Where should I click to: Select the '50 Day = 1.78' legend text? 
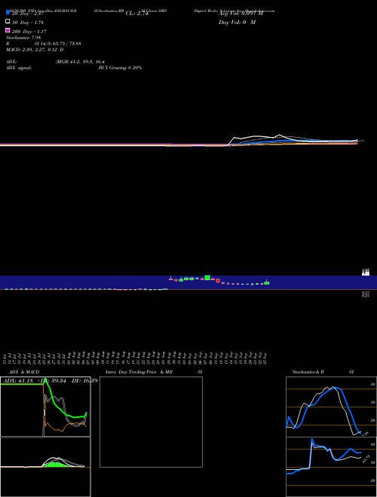tap(28, 23)
